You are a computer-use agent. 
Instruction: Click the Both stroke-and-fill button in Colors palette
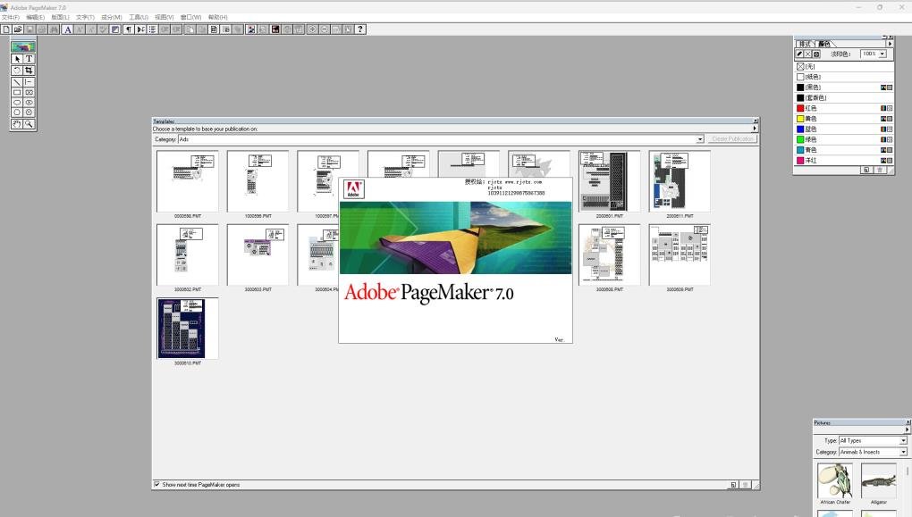816,54
